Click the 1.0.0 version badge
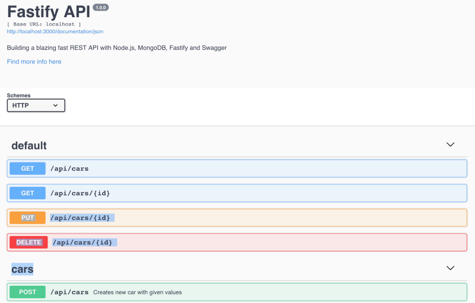 click(x=100, y=8)
